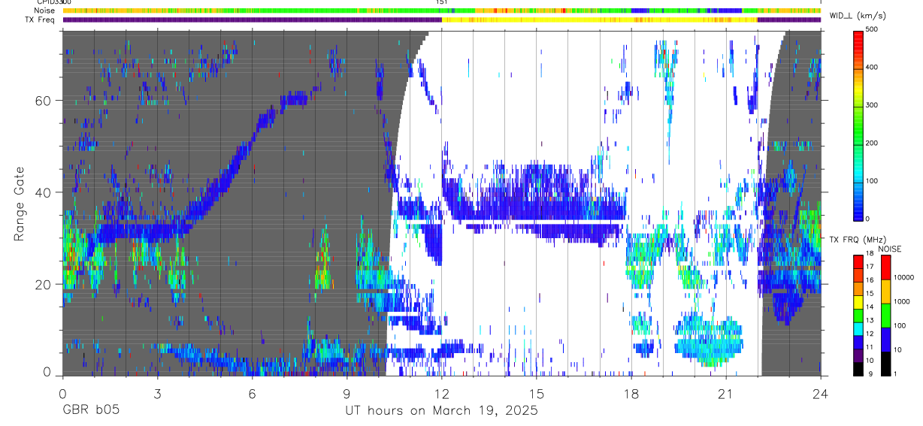The width and height of the screenshot is (923, 426).
Task: Click the 'TX FRQ (MHz)' legend title
Action: click(858, 240)
